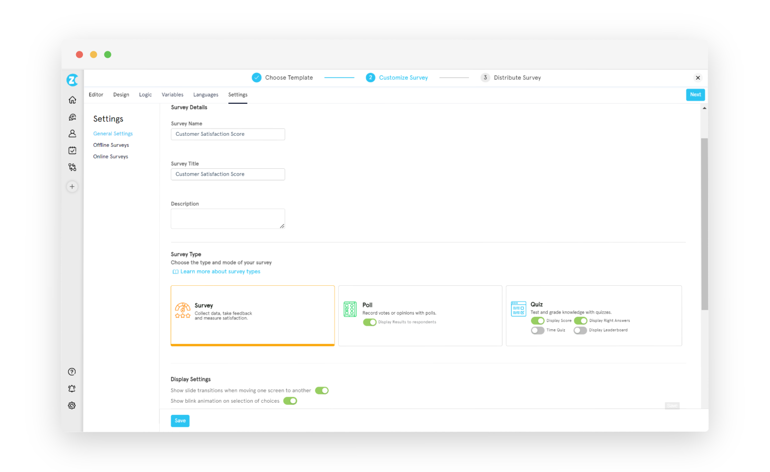Click the Zoho Survey logo icon
770x472 pixels.
tap(72, 80)
